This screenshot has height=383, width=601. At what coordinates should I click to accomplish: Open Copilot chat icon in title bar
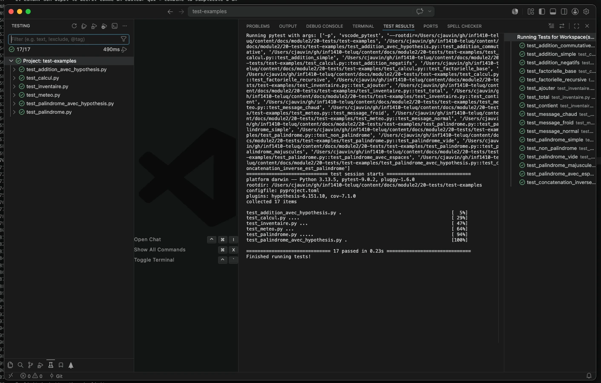pos(420,12)
